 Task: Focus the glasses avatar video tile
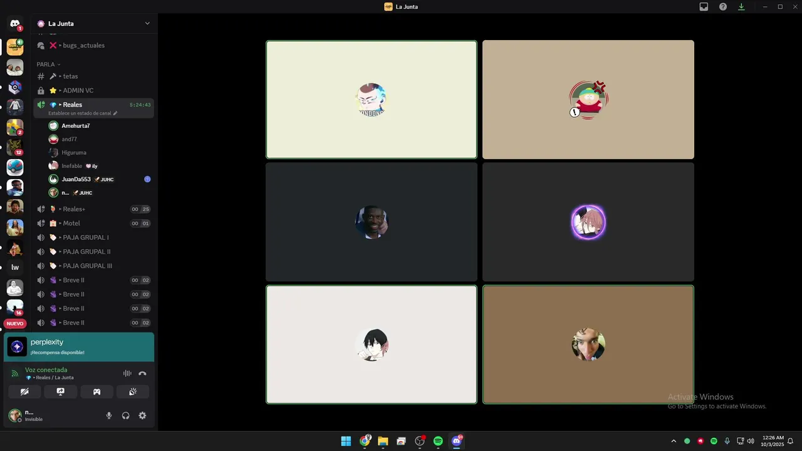372,100
